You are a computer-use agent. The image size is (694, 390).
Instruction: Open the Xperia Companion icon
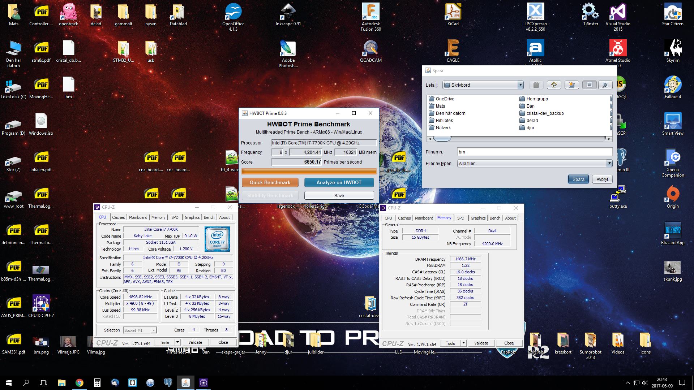[x=673, y=163]
